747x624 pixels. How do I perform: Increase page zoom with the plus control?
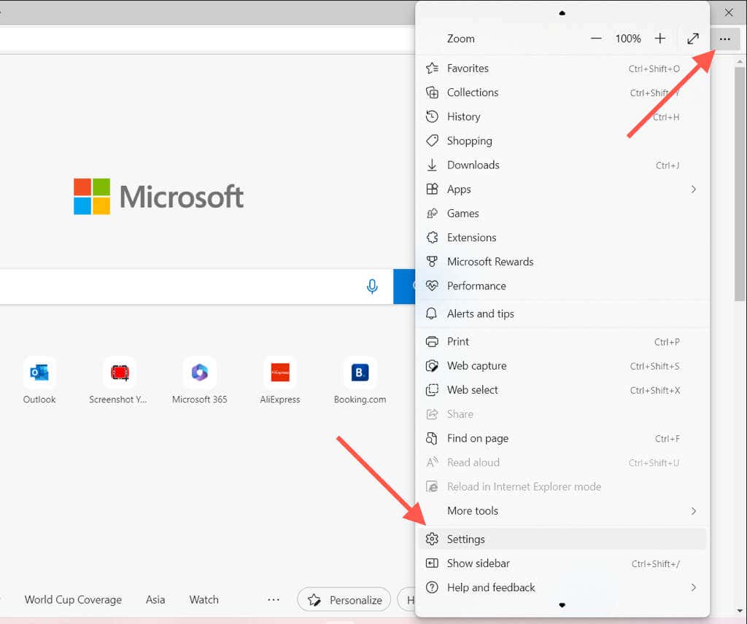[660, 39]
